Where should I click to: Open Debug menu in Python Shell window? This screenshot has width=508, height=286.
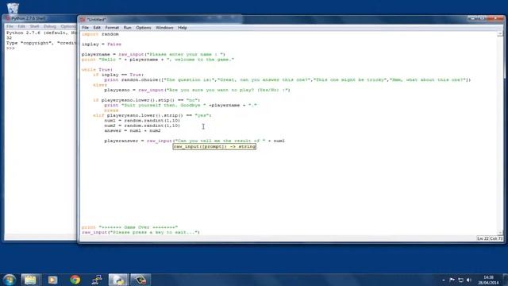tap(49, 26)
